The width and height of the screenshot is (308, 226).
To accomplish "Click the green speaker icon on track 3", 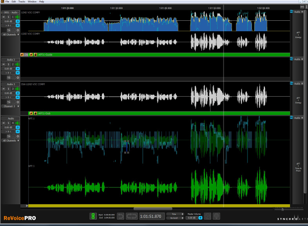I will 18,89.
